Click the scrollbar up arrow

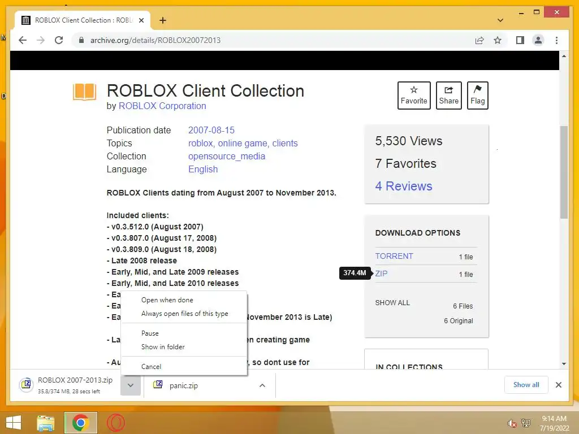564,56
